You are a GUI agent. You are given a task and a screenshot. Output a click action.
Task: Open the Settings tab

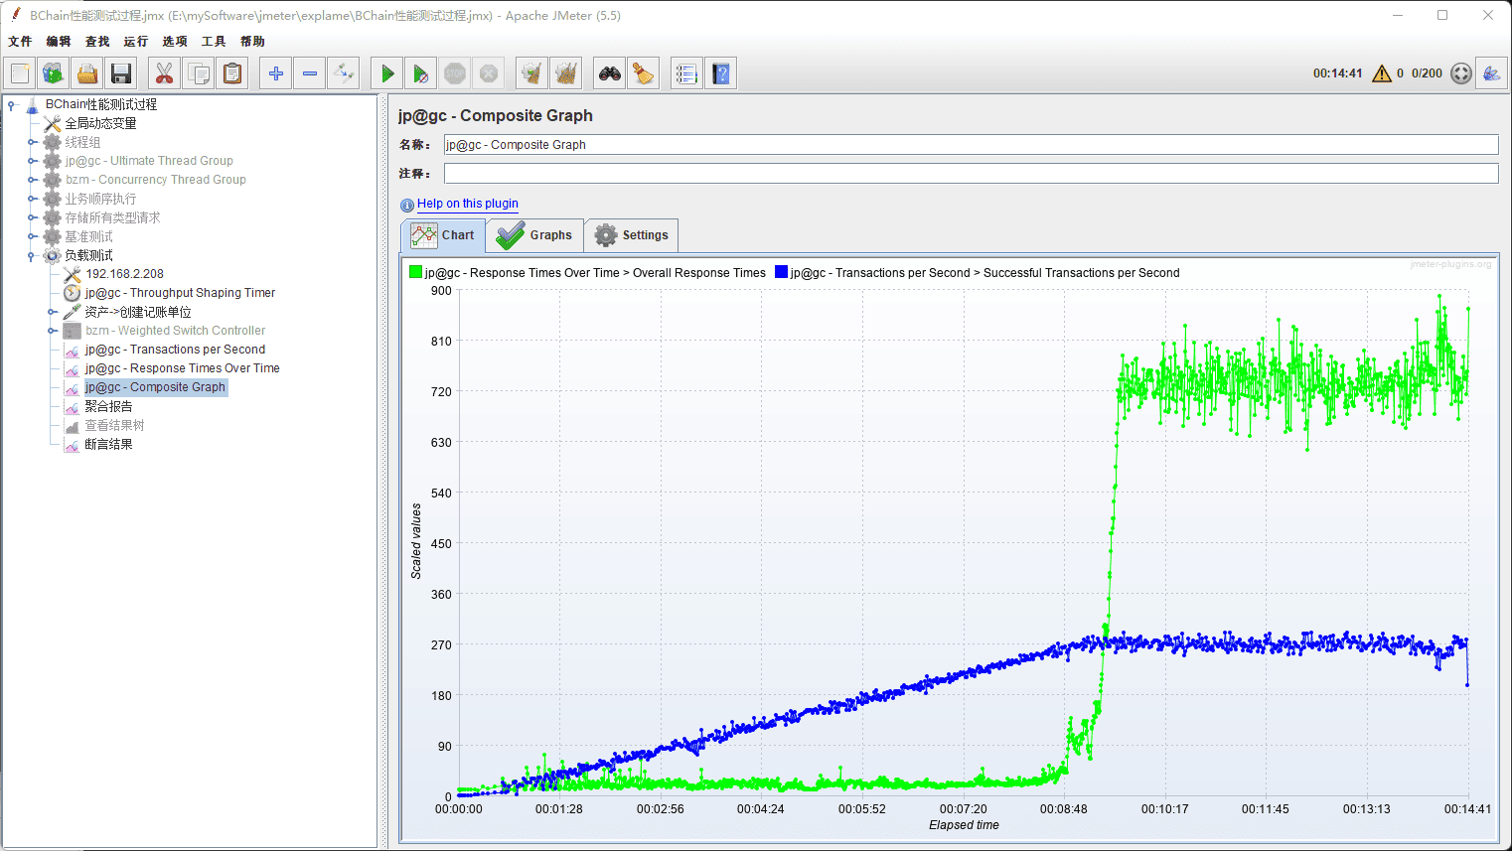(x=632, y=235)
